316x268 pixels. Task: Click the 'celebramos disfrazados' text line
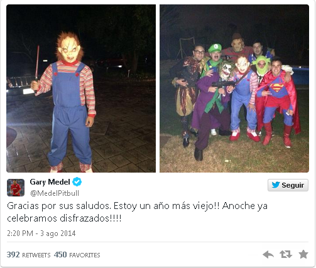click(x=64, y=218)
